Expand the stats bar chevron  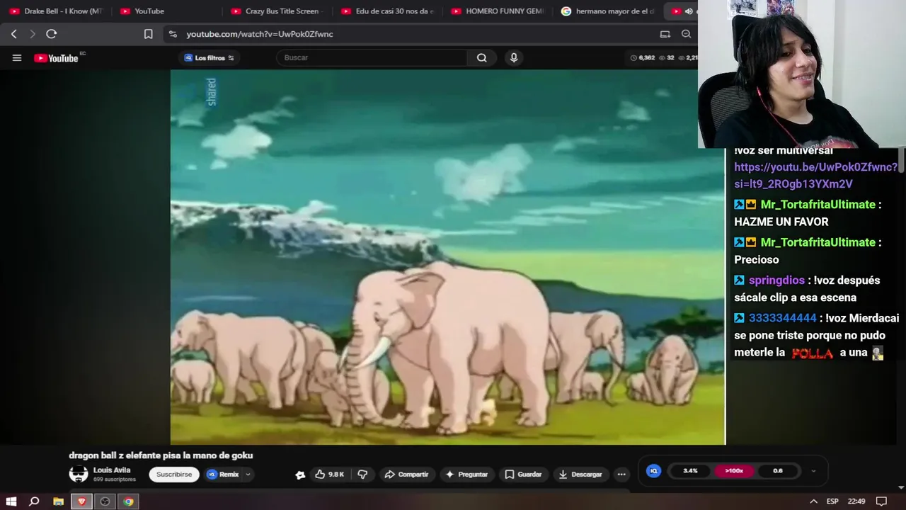pos(813,471)
